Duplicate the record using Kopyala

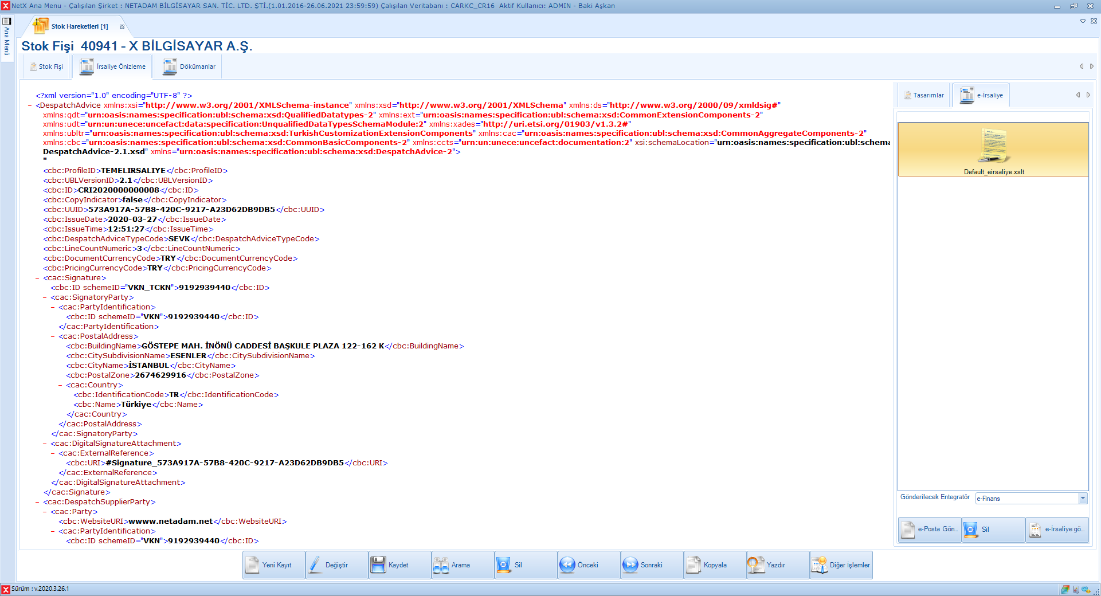(714, 565)
